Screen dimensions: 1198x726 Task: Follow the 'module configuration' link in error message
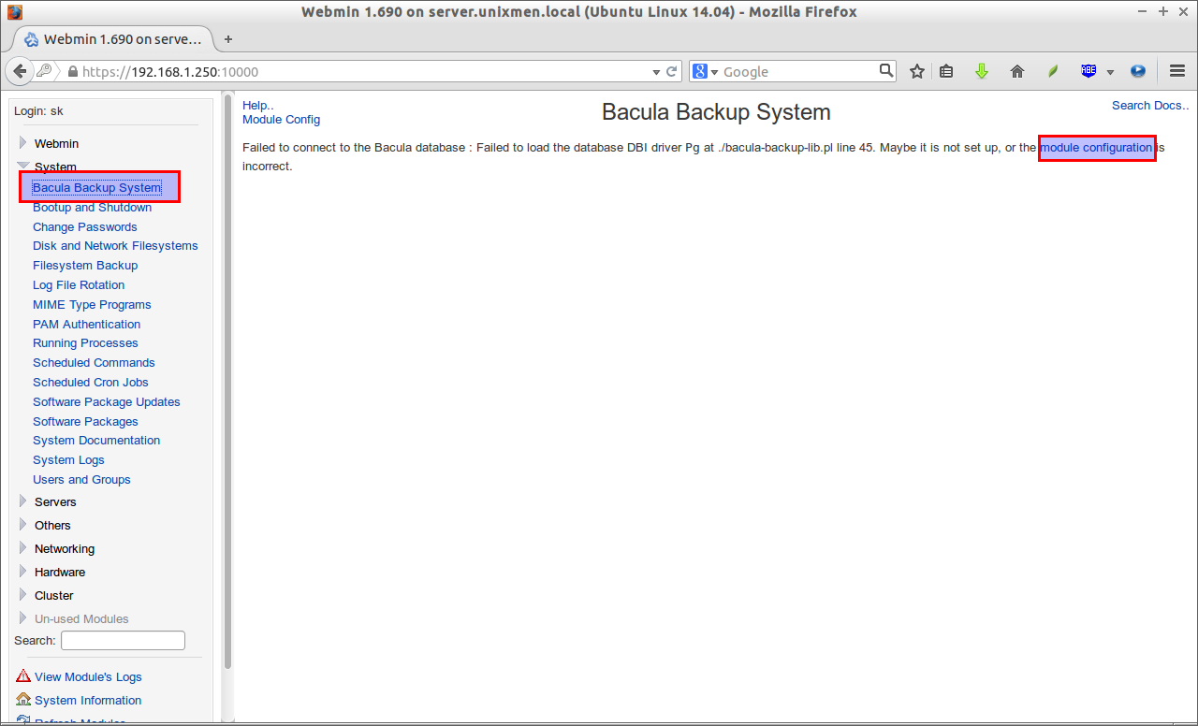[x=1096, y=148]
